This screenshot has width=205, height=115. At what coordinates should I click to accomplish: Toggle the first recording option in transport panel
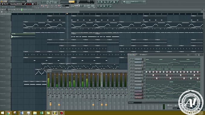tap(42, 6)
